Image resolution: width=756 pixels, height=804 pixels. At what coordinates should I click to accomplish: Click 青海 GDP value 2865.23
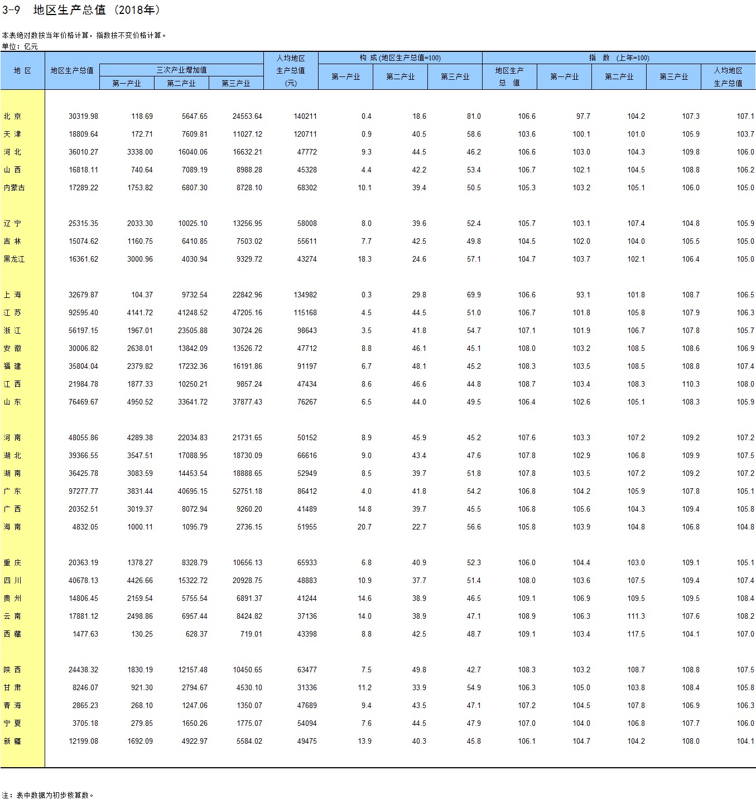85,705
